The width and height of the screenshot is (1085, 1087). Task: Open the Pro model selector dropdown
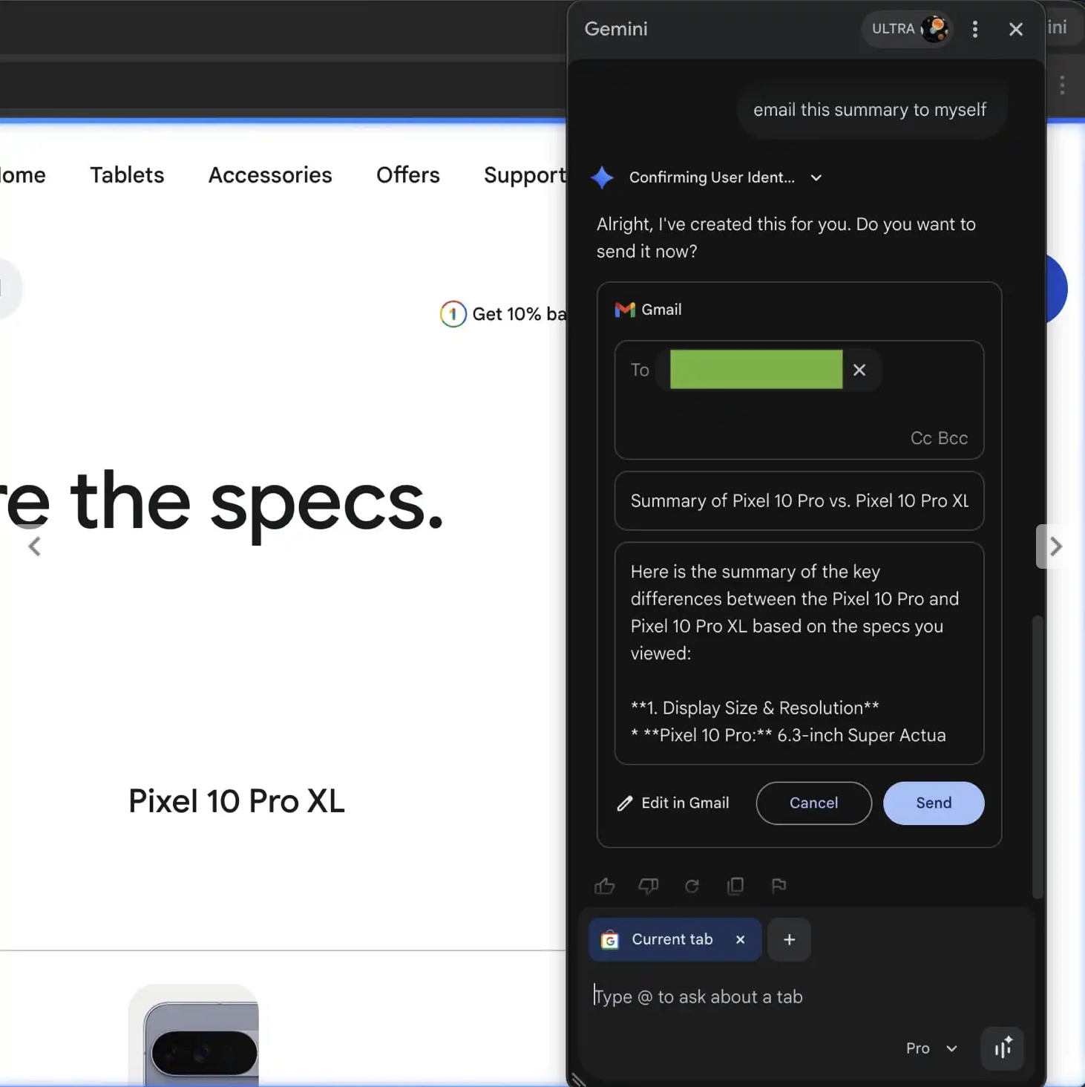coord(931,1048)
